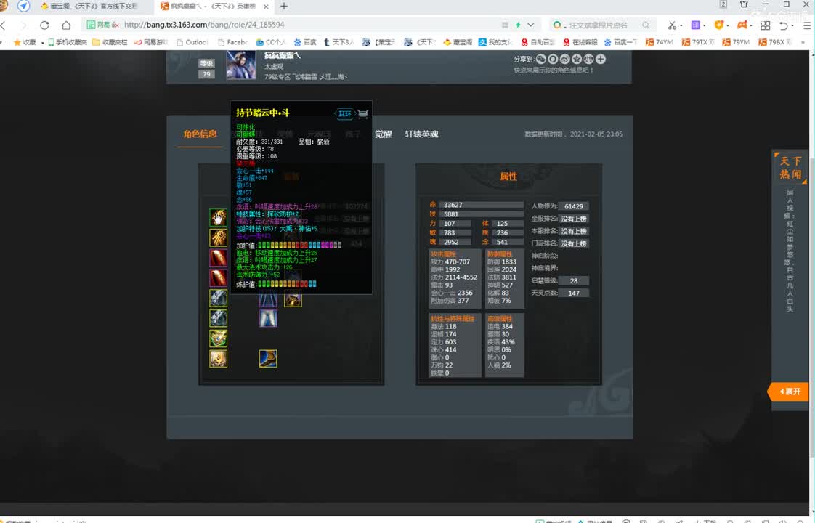
Task: Open the 轩辕英魂 tab
Action: [421, 134]
